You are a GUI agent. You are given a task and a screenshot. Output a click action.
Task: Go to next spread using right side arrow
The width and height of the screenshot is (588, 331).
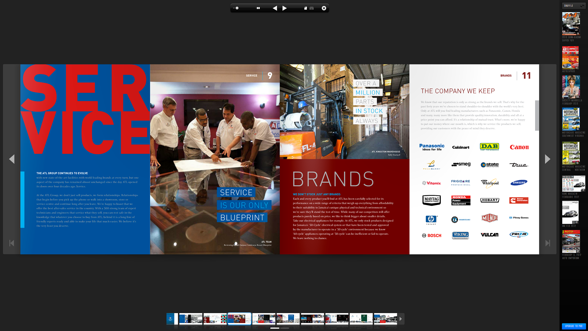pyautogui.click(x=548, y=159)
